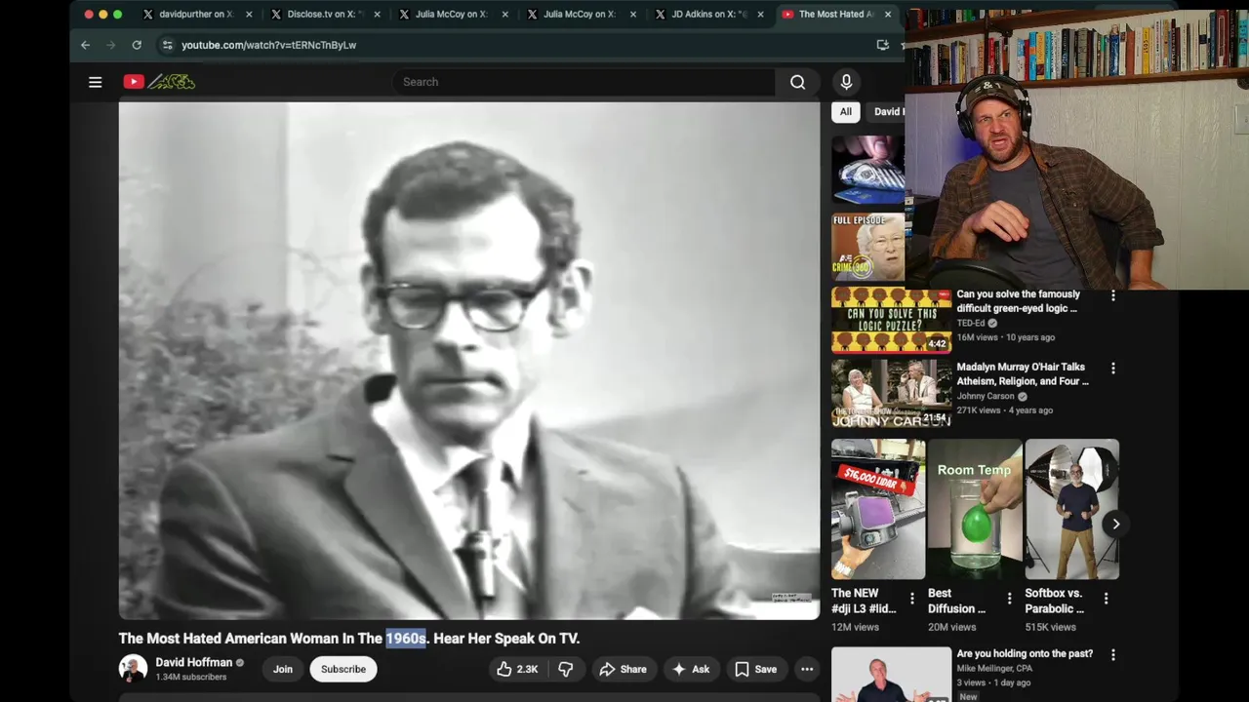
Task: Close the davidpurther X tab
Action: point(249,15)
